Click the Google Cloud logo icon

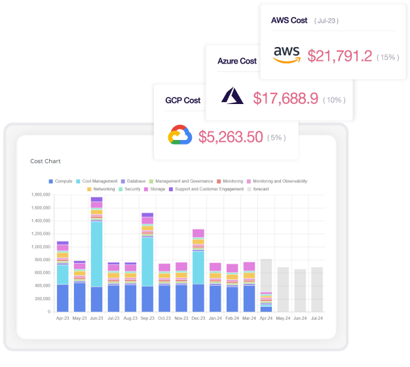pos(180,135)
